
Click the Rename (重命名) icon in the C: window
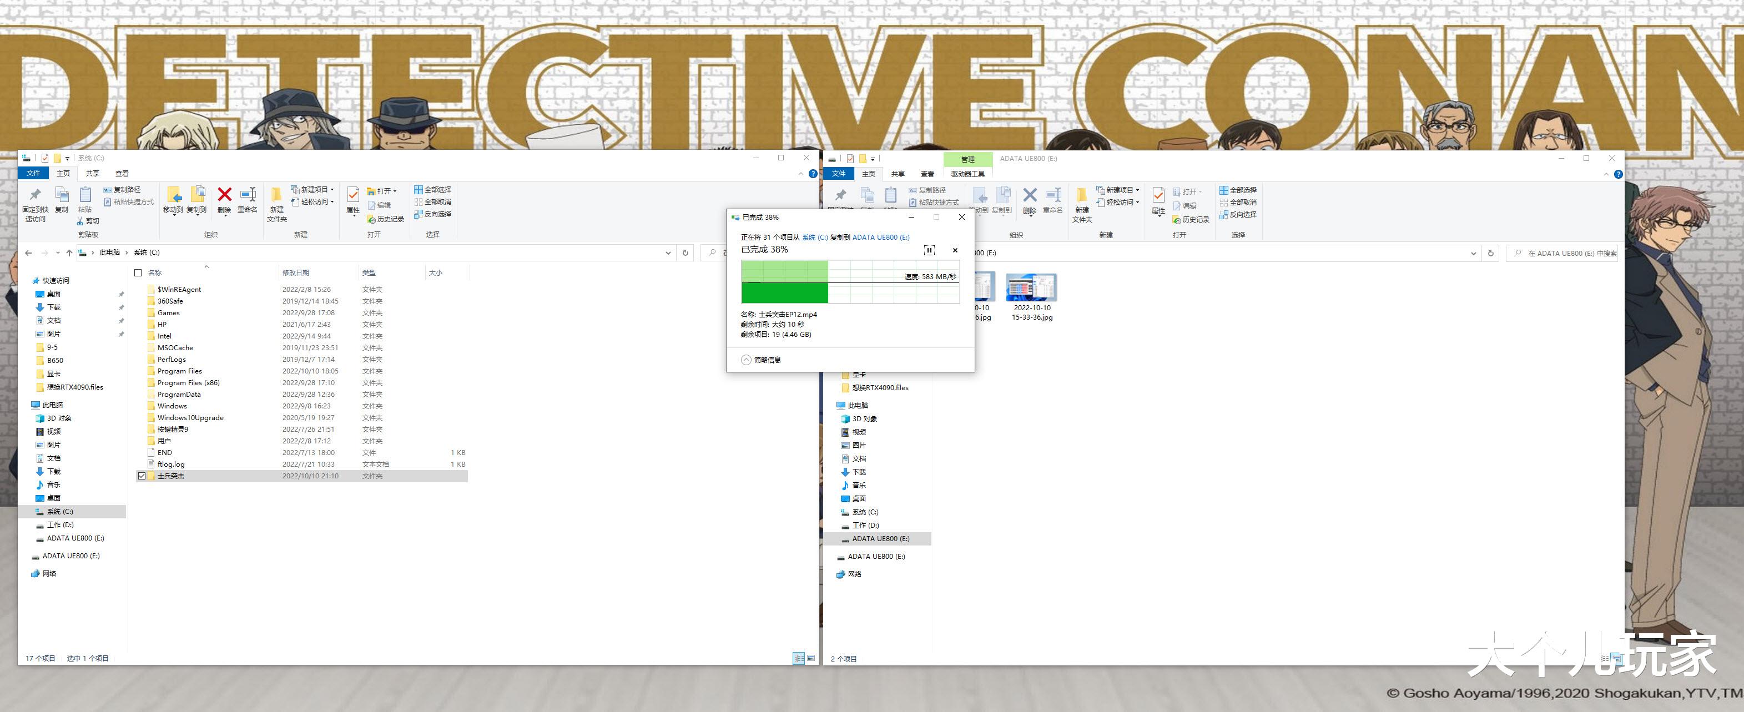pos(248,195)
